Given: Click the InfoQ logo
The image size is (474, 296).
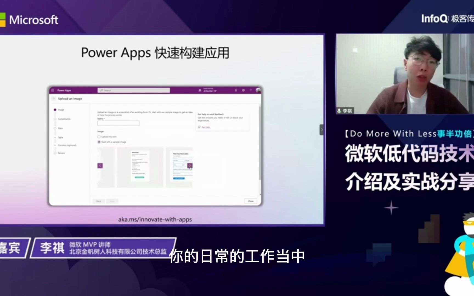Looking at the screenshot, I should point(435,19).
